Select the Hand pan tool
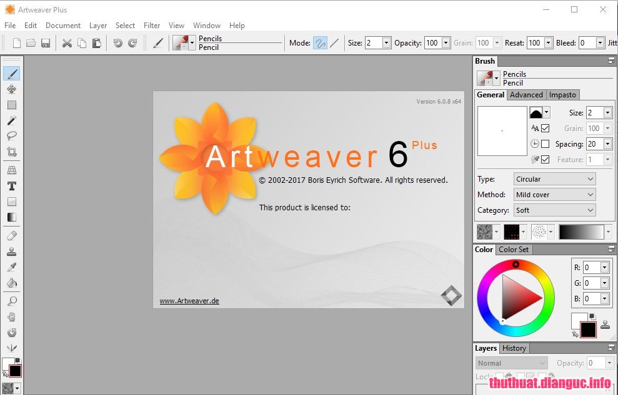This screenshot has height=395, width=618. click(12, 317)
